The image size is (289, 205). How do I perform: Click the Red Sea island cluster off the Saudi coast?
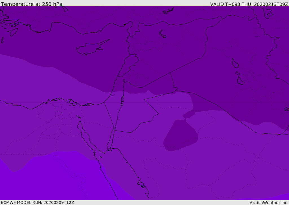tap(142, 184)
